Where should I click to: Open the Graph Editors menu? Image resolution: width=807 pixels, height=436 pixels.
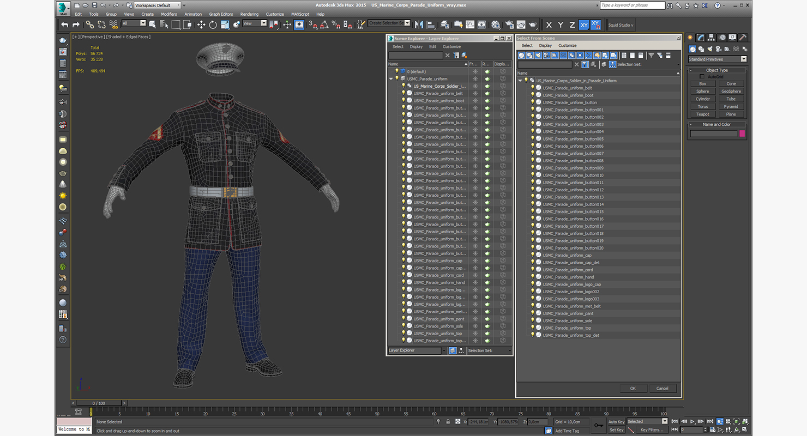(x=221, y=14)
